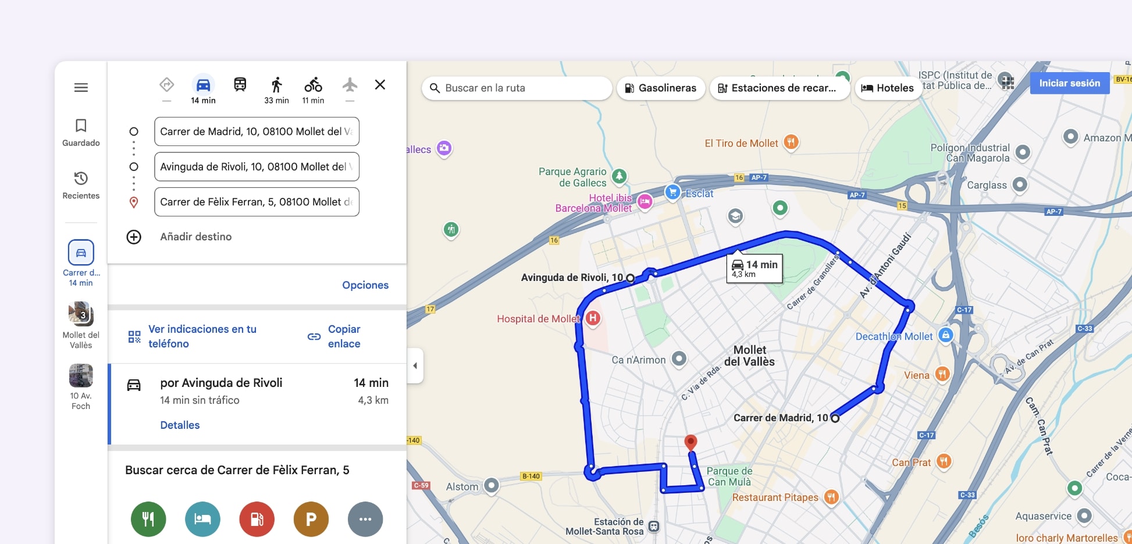
Task: Click Copiar enlace link
Action: 343,336
